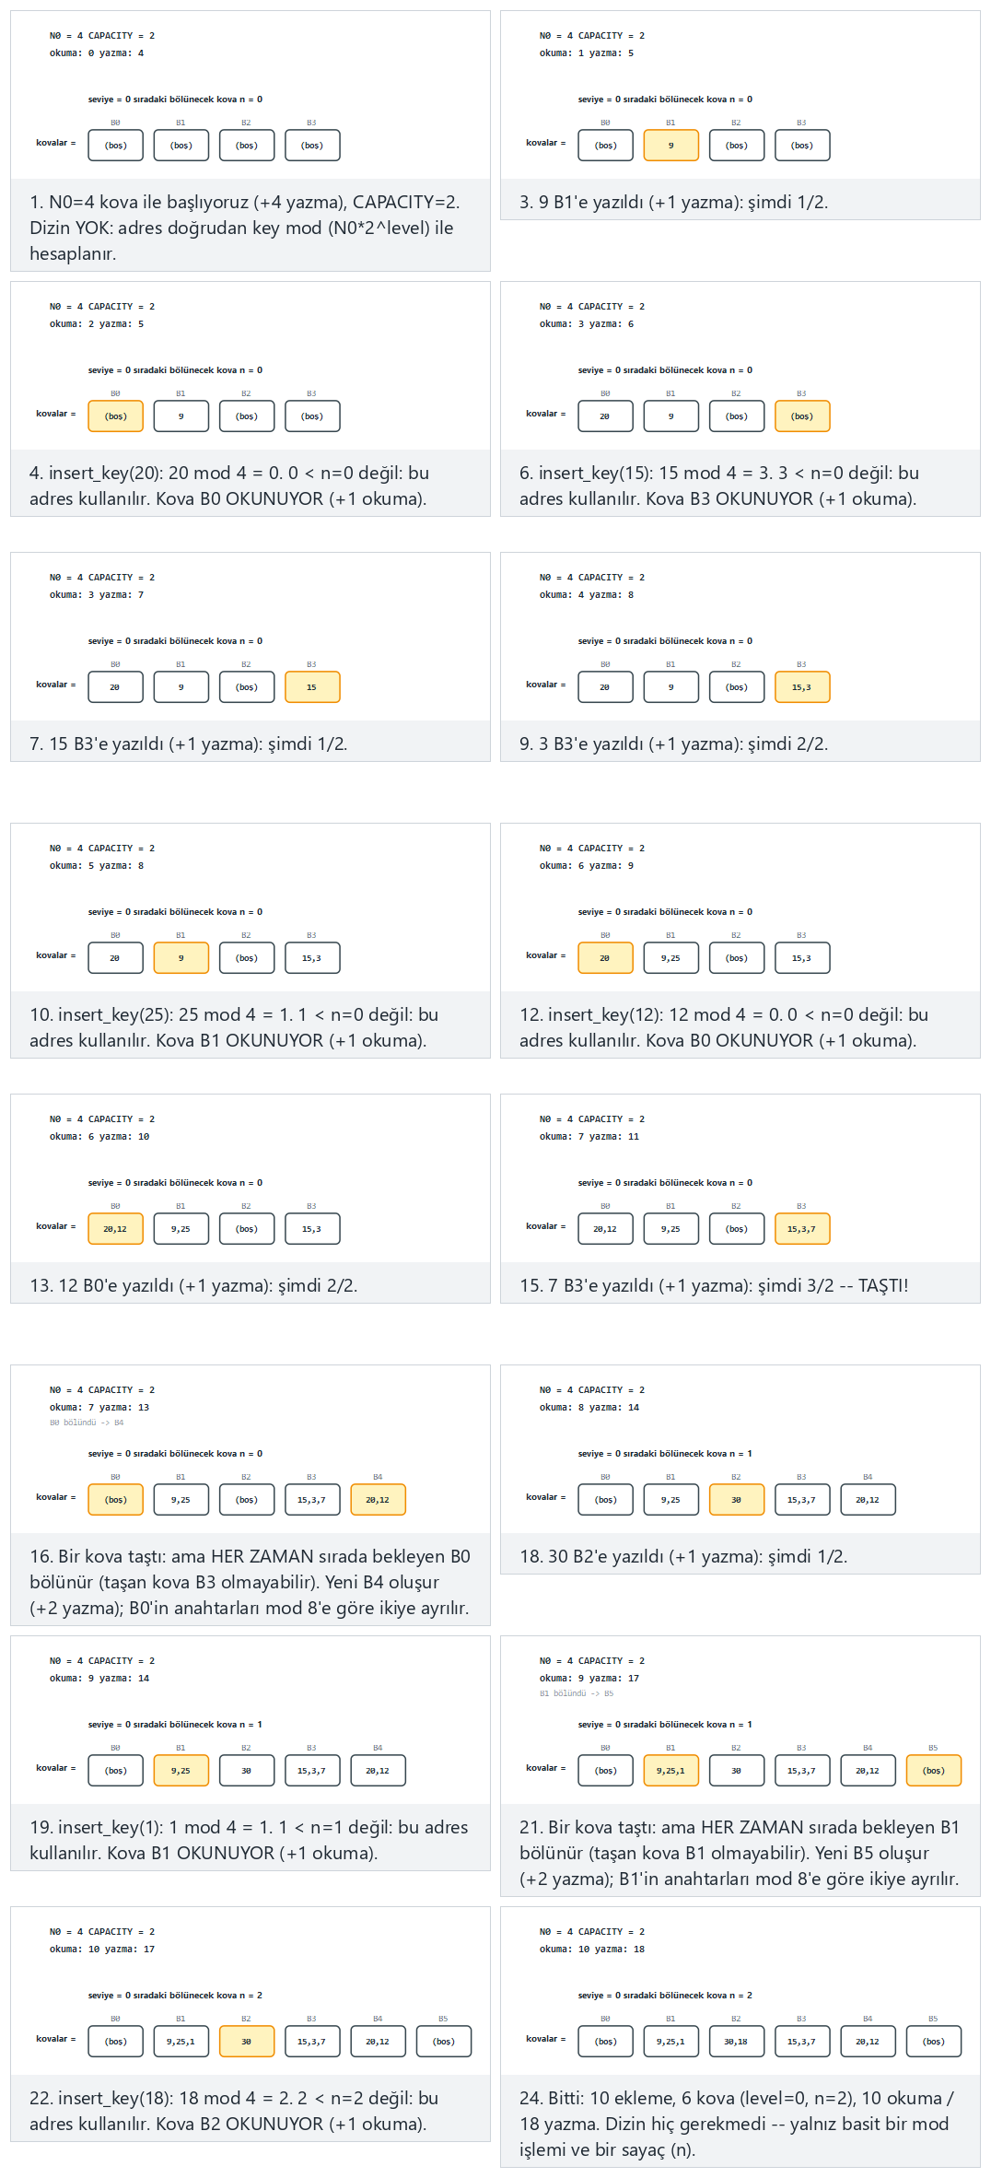Click highlighted "9,25" bucket in step 19
This screenshot has height=2178, width=991.
(x=181, y=1771)
